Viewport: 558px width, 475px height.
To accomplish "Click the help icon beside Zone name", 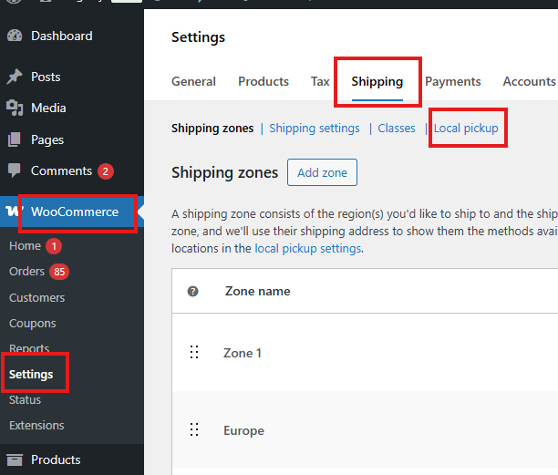I will [193, 292].
